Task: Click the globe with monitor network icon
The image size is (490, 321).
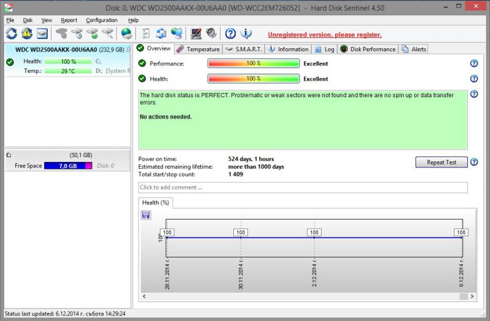Action: 177,34
